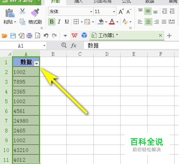Increase font size with A+ icon
This screenshot has height=164, width=179.
pos(121,12)
